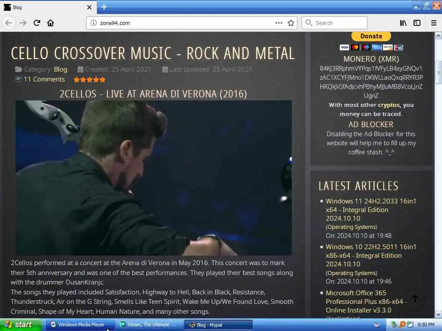The image size is (442, 331).
Task: Bookmark this page with the star
Action: tap(291, 23)
